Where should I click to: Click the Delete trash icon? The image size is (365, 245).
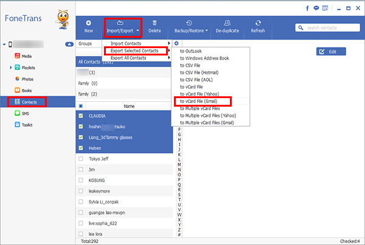coord(155,23)
